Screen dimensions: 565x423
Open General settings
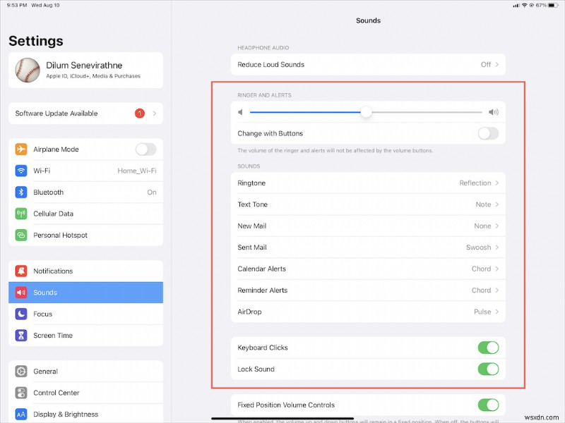coord(85,371)
